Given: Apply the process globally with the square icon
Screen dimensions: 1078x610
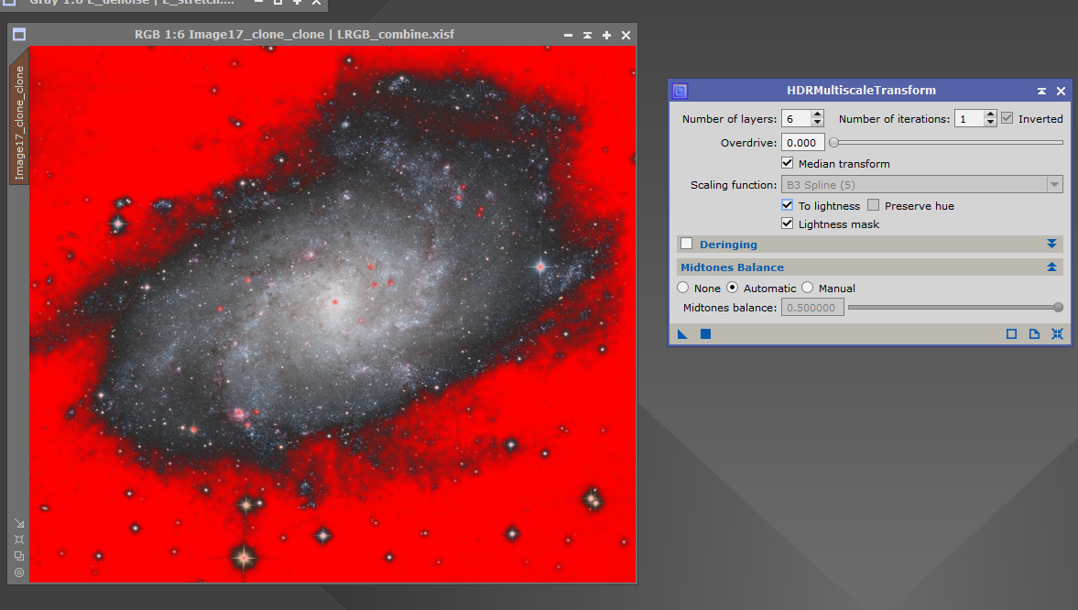Looking at the screenshot, I should coord(704,333).
